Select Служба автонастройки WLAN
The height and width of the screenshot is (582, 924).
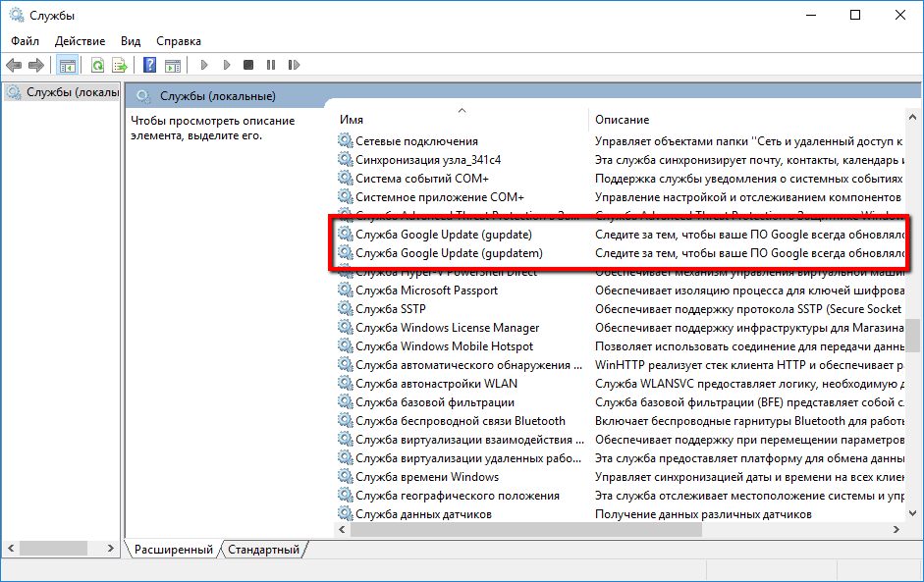pos(436,384)
